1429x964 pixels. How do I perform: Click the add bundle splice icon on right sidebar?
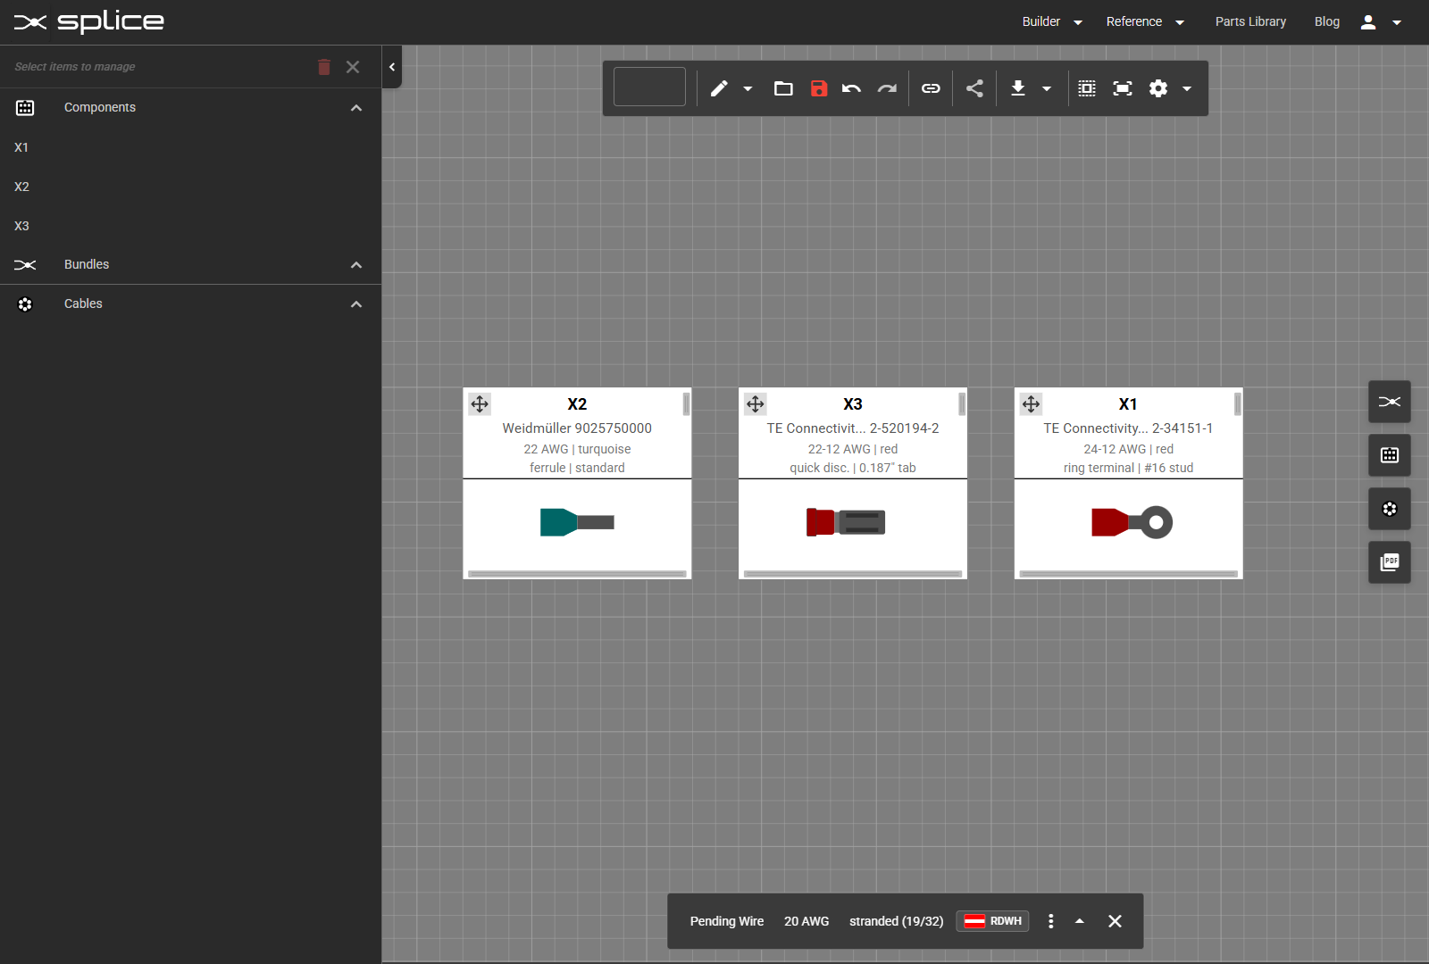pos(1389,402)
